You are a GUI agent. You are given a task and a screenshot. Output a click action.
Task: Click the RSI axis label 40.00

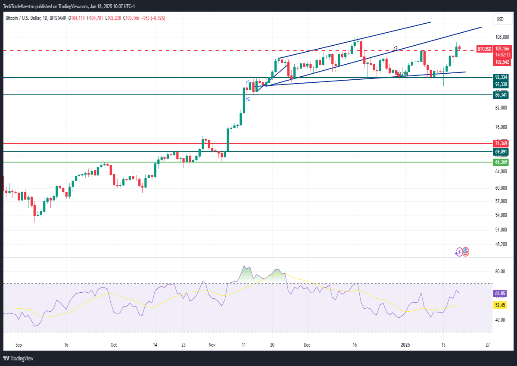(x=500, y=320)
